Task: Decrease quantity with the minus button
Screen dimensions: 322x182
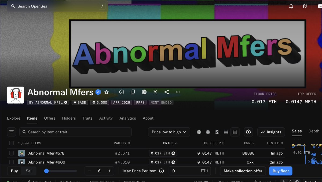Action: point(90,171)
